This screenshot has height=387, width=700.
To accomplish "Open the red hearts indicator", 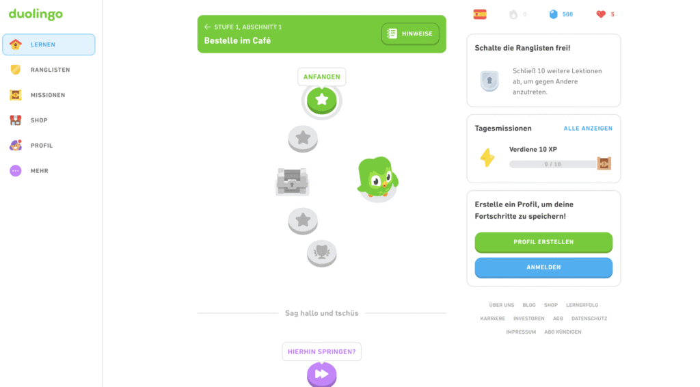I will (x=606, y=14).
